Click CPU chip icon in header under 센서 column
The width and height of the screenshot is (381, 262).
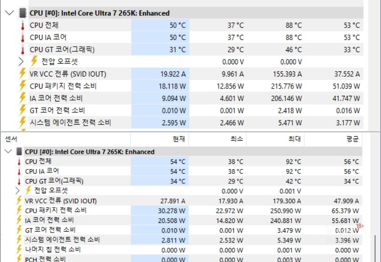click(x=19, y=151)
